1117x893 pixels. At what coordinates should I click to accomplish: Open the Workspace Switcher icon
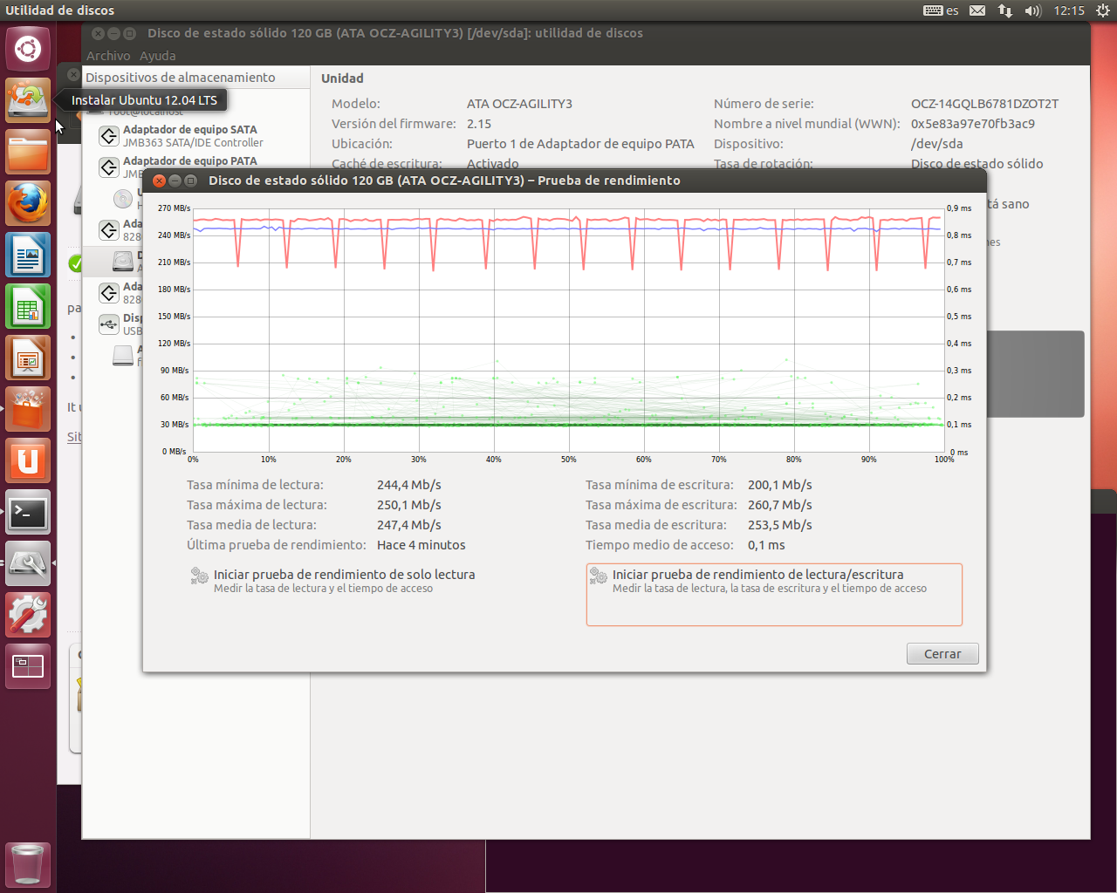28,666
